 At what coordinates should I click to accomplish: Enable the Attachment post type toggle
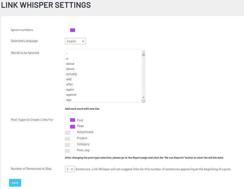click(70, 133)
